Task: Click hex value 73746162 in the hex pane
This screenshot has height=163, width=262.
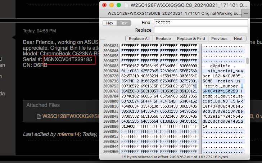Action: tap(130, 96)
